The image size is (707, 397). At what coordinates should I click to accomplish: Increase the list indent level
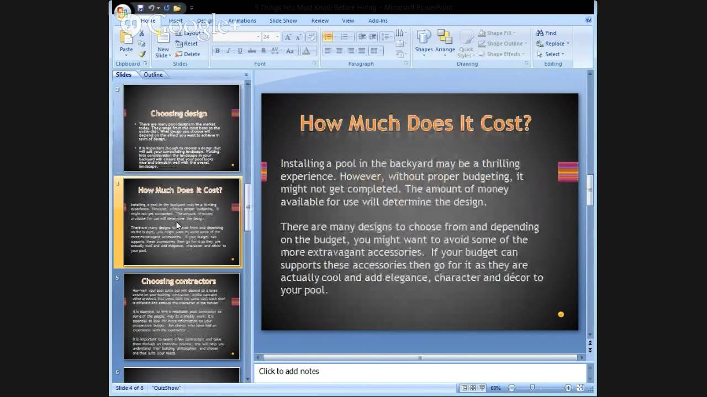coord(373,37)
